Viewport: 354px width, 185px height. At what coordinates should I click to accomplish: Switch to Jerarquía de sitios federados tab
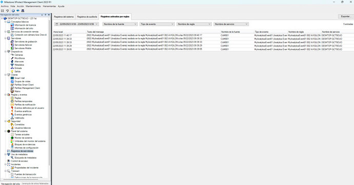(x=35, y=183)
